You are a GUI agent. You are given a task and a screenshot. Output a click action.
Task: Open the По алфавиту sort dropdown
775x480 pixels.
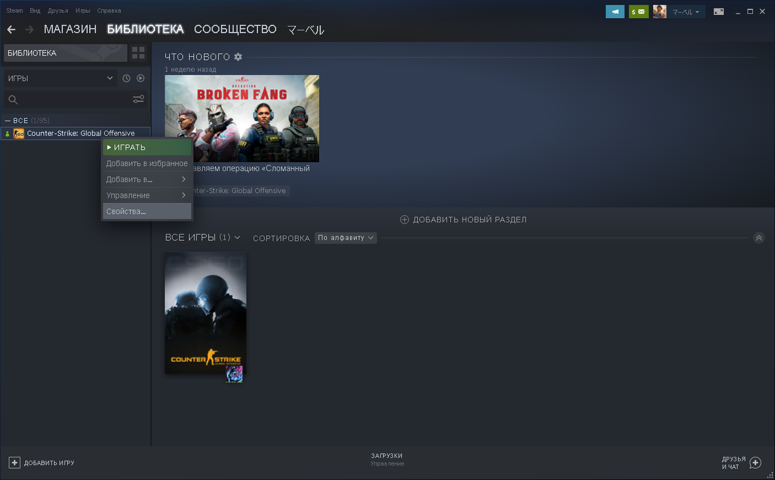346,238
